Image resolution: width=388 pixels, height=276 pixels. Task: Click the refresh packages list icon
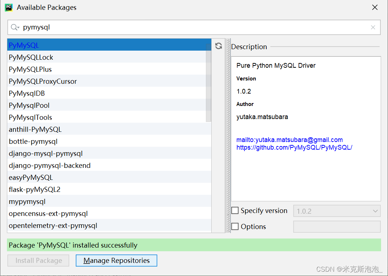tap(219, 46)
